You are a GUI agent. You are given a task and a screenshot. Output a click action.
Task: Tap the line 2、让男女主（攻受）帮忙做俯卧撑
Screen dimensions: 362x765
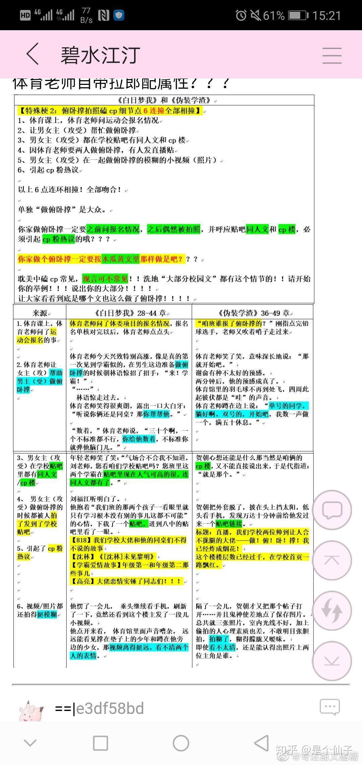78,130
